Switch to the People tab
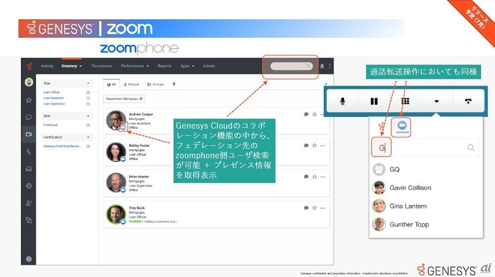 pos(131,84)
